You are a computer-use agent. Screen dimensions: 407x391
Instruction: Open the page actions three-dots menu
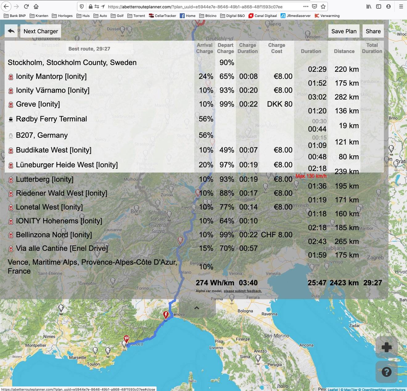pos(306,6)
